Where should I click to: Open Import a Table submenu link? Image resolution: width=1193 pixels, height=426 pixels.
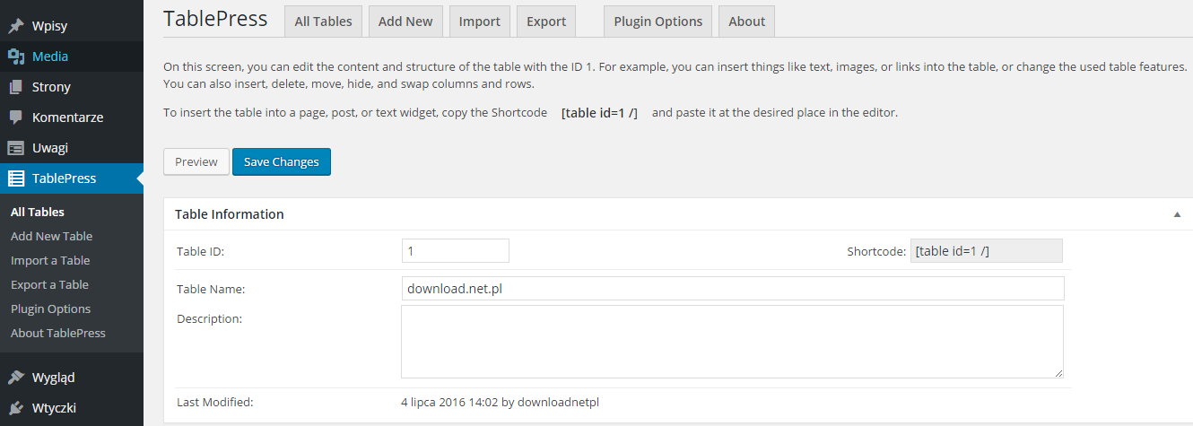[x=50, y=260]
